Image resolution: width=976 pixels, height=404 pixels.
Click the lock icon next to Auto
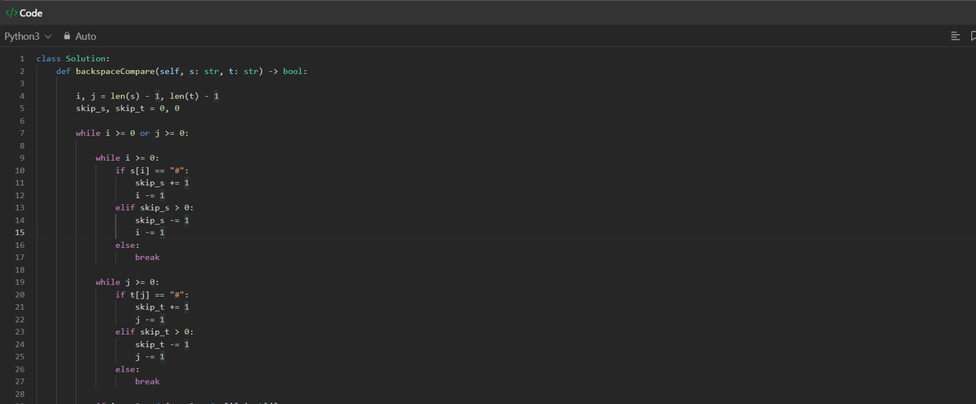[66, 37]
